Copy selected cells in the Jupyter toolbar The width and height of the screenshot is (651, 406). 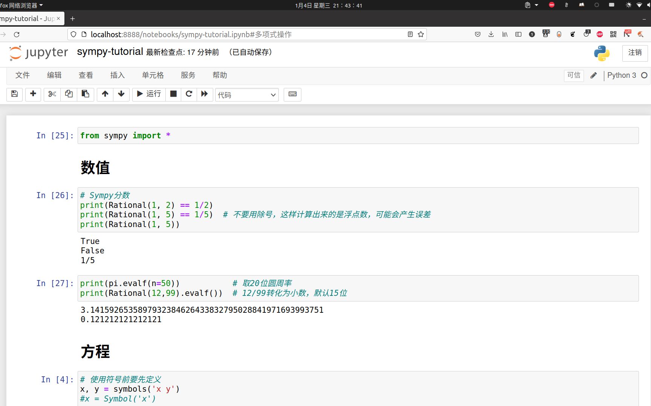69,94
